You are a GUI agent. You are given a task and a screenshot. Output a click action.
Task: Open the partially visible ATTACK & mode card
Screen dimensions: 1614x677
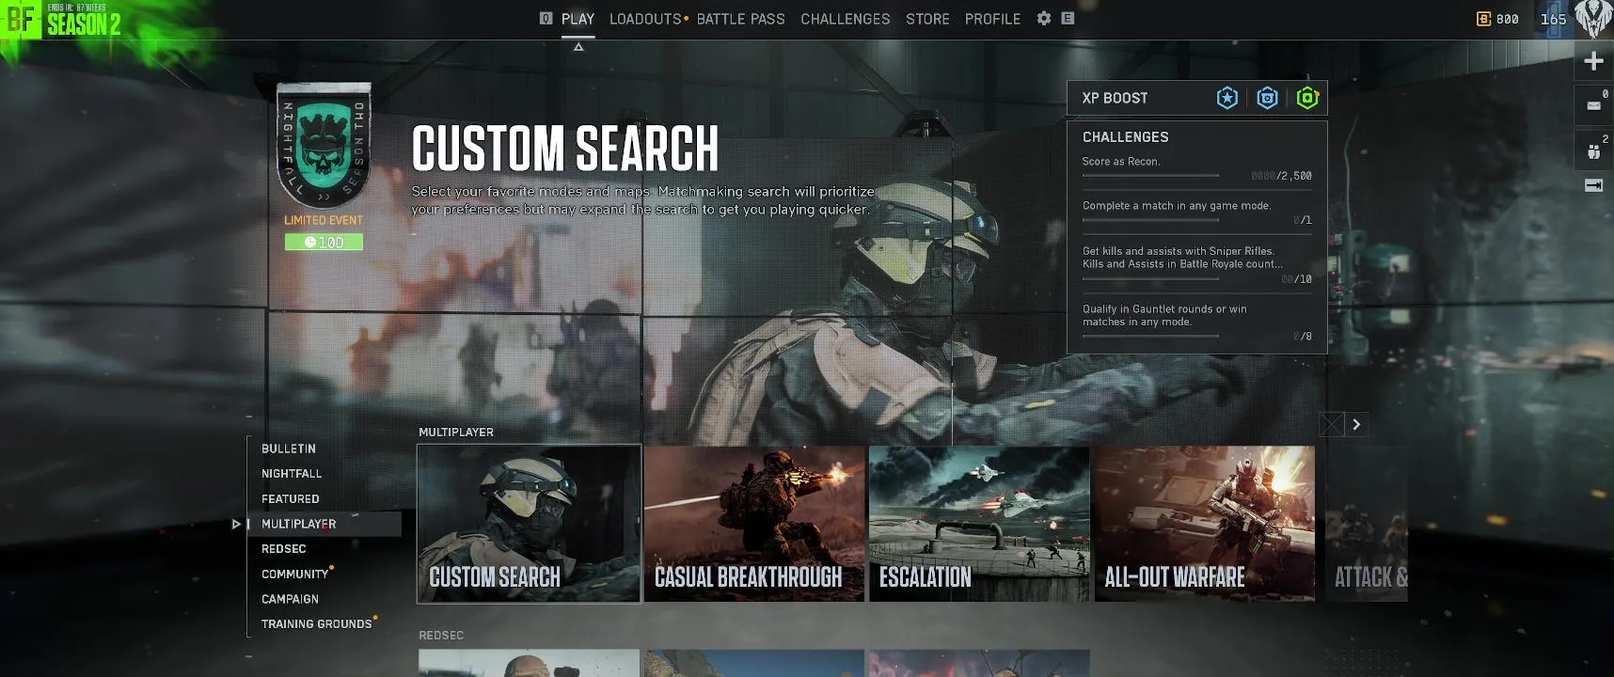click(x=1367, y=524)
